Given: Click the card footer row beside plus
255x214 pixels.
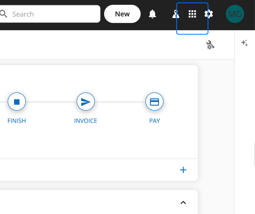Looking at the screenshot, I should pyautogui.click(x=99, y=170).
